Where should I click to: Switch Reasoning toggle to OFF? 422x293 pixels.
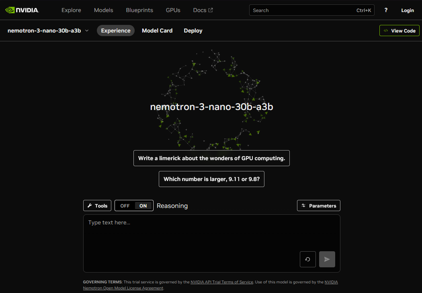[x=125, y=206]
